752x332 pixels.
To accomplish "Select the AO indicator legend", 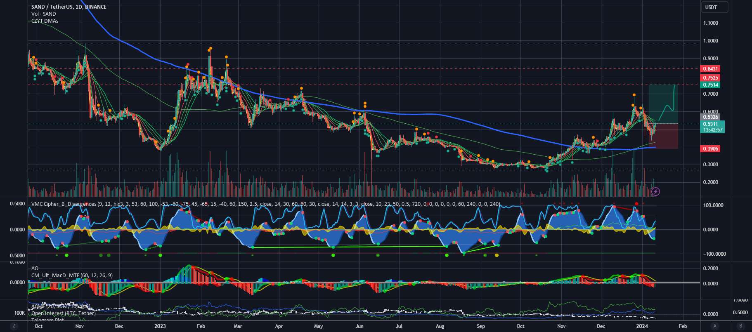I will (35, 268).
